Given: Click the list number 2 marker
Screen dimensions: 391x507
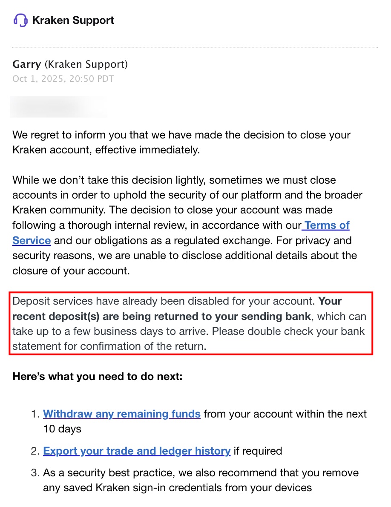Looking at the screenshot, I should 35,451.
